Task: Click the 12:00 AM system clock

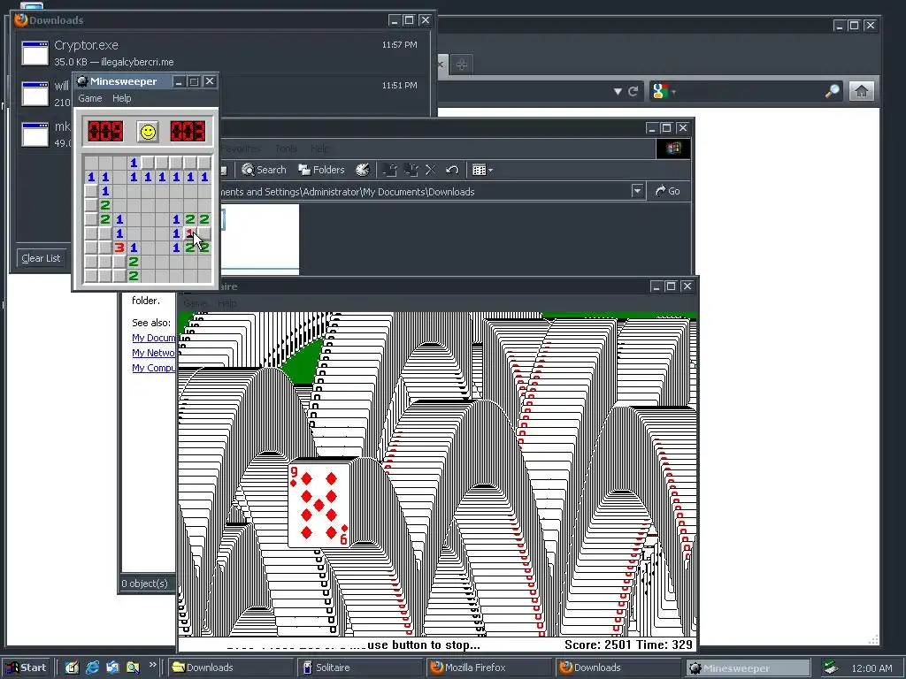Action: click(871, 668)
